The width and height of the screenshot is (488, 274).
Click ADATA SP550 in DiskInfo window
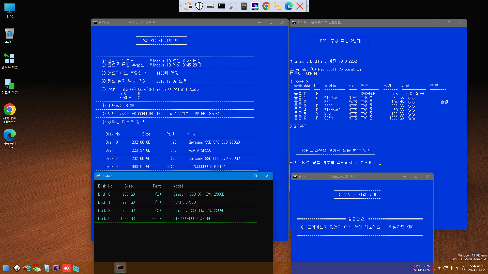click(185, 202)
